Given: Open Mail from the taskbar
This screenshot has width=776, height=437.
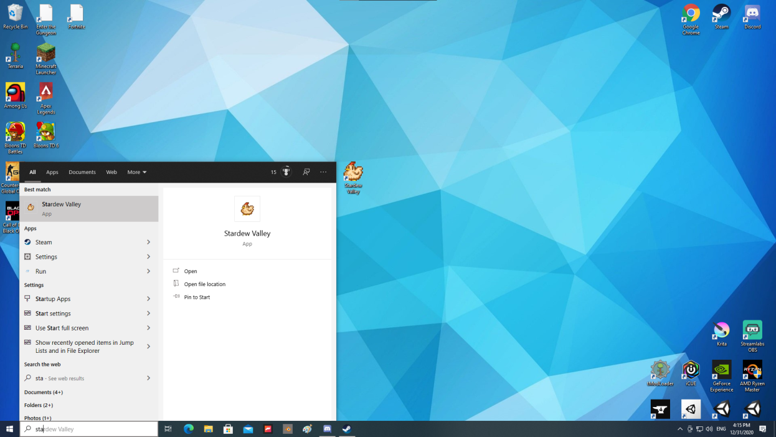Looking at the screenshot, I should [248, 429].
